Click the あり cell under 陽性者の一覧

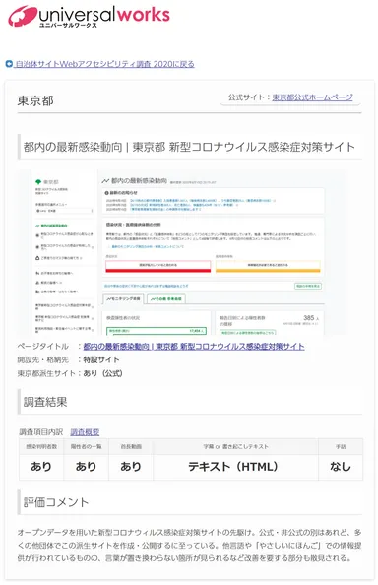[x=86, y=467]
